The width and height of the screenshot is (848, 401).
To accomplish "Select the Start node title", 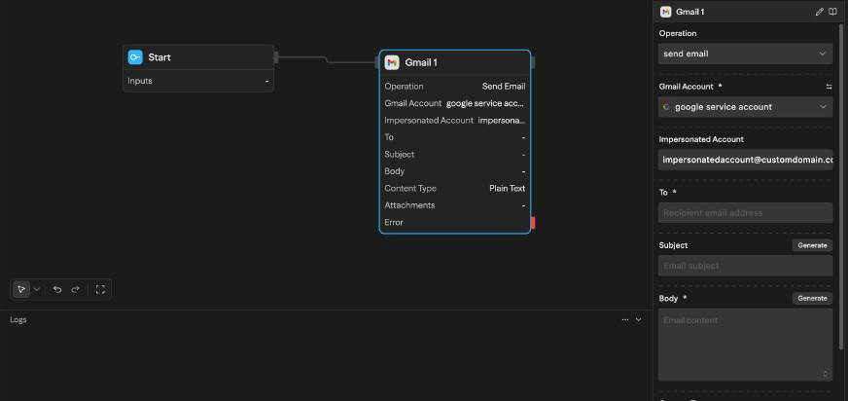I will [159, 57].
